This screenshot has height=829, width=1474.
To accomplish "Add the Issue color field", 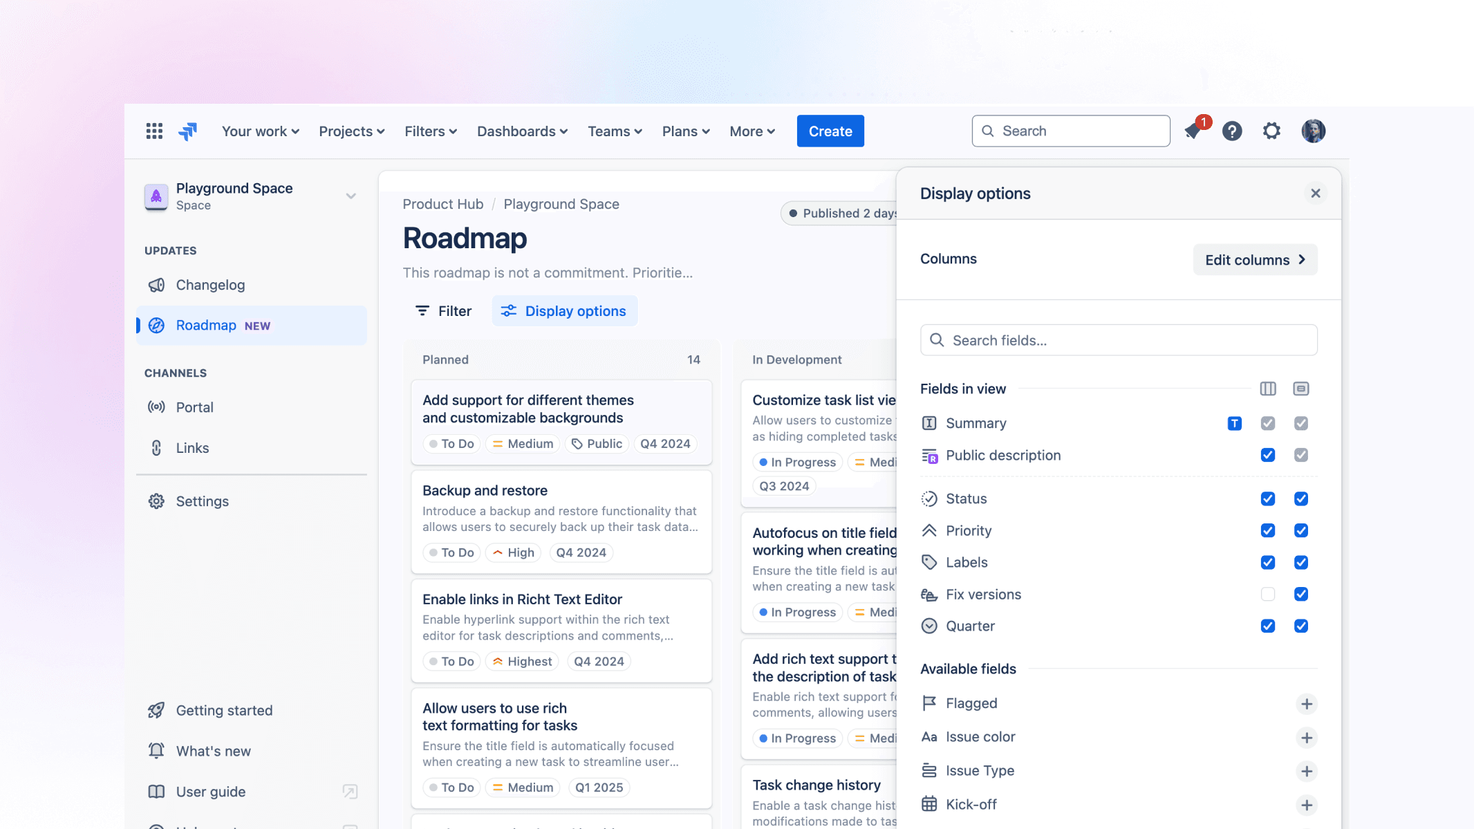I will (1306, 737).
